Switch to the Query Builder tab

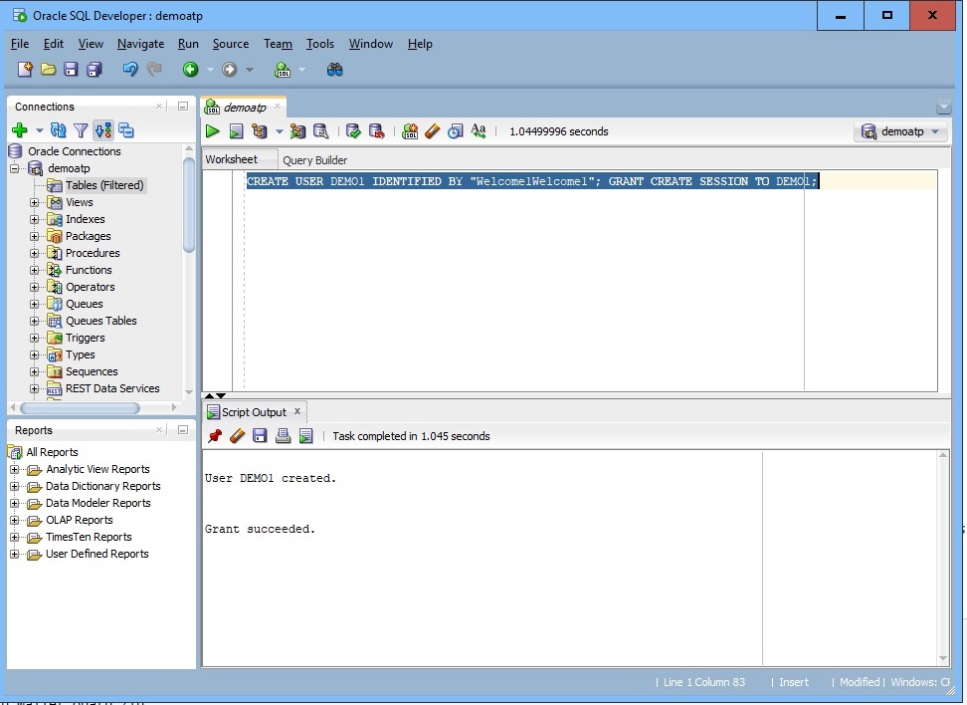(x=314, y=160)
